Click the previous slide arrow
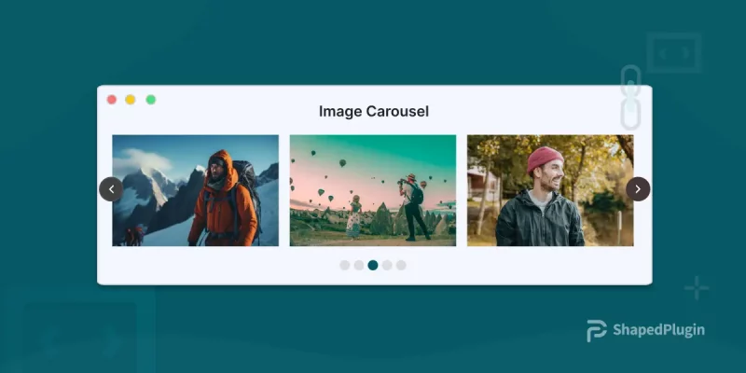The width and height of the screenshot is (746, 373). pyautogui.click(x=111, y=189)
